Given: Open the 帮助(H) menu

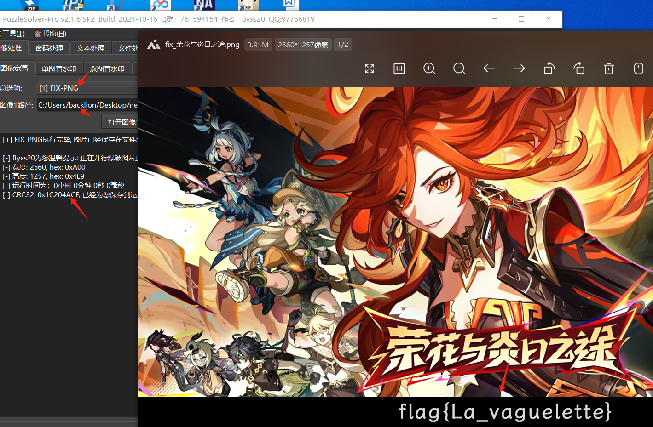Looking at the screenshot, I should pos(51,34).
